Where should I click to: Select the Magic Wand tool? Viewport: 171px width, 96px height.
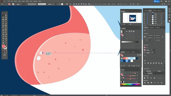[x=3, y=17]
